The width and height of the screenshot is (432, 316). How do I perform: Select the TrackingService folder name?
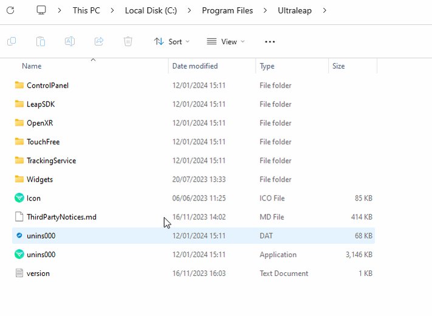tap(51, 160)
